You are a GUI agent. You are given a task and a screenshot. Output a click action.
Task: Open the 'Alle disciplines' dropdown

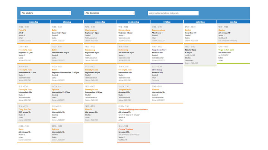coord(109,13)
